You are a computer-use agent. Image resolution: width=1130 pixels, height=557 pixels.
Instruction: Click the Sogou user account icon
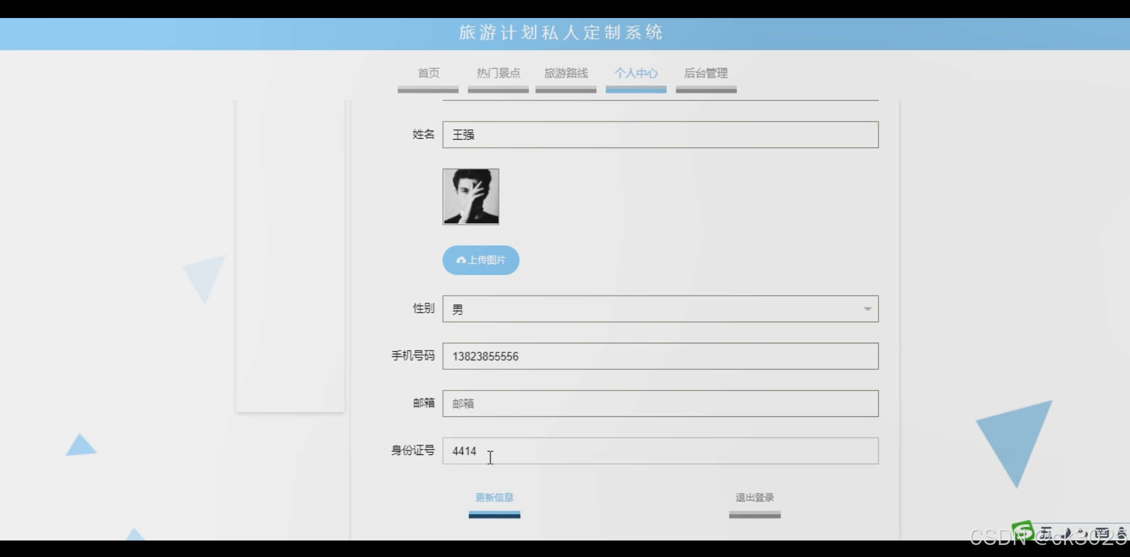pos(1121,533)
